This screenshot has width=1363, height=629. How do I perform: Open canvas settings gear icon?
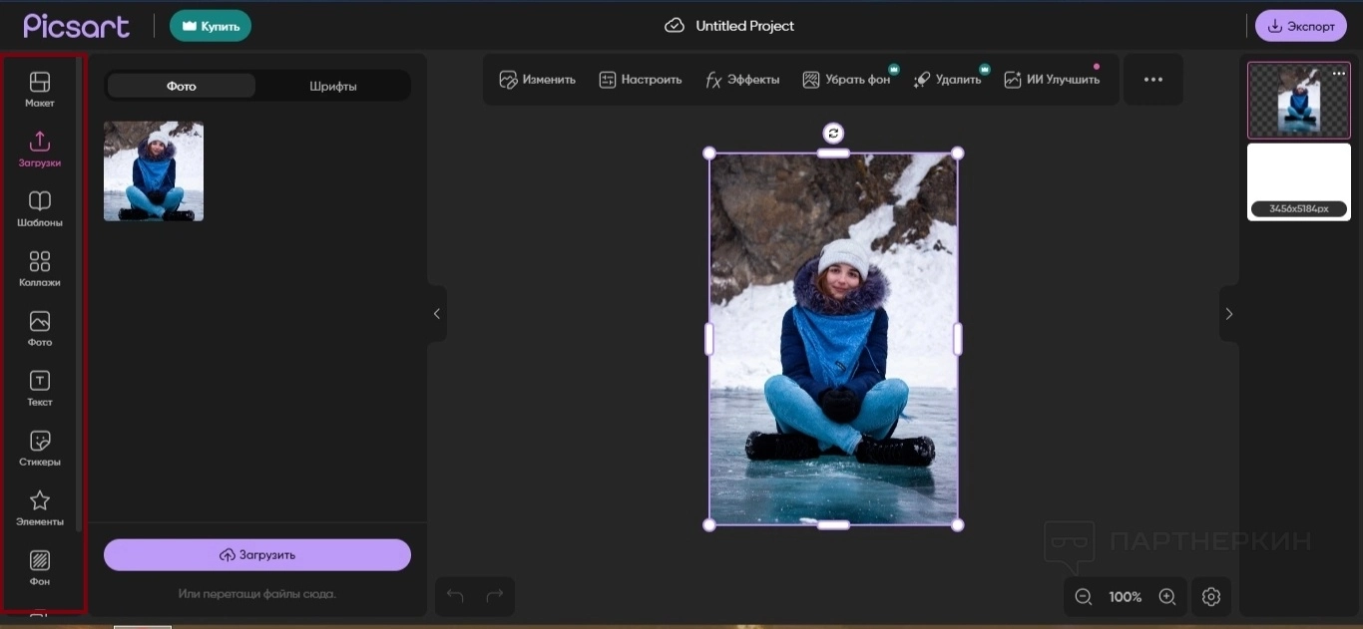[1211, 596]
